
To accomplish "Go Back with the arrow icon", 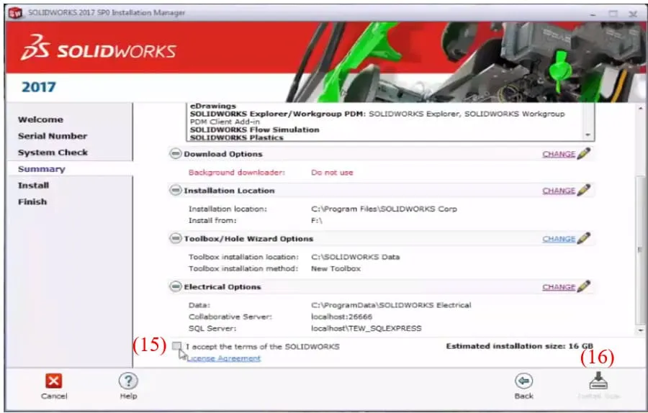I will (523, 381).
